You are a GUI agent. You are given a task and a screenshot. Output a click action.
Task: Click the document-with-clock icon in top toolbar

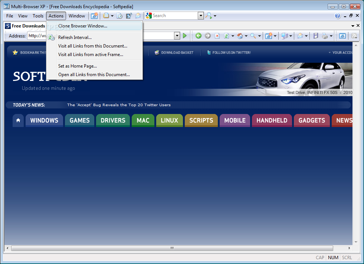click(119, 16)
